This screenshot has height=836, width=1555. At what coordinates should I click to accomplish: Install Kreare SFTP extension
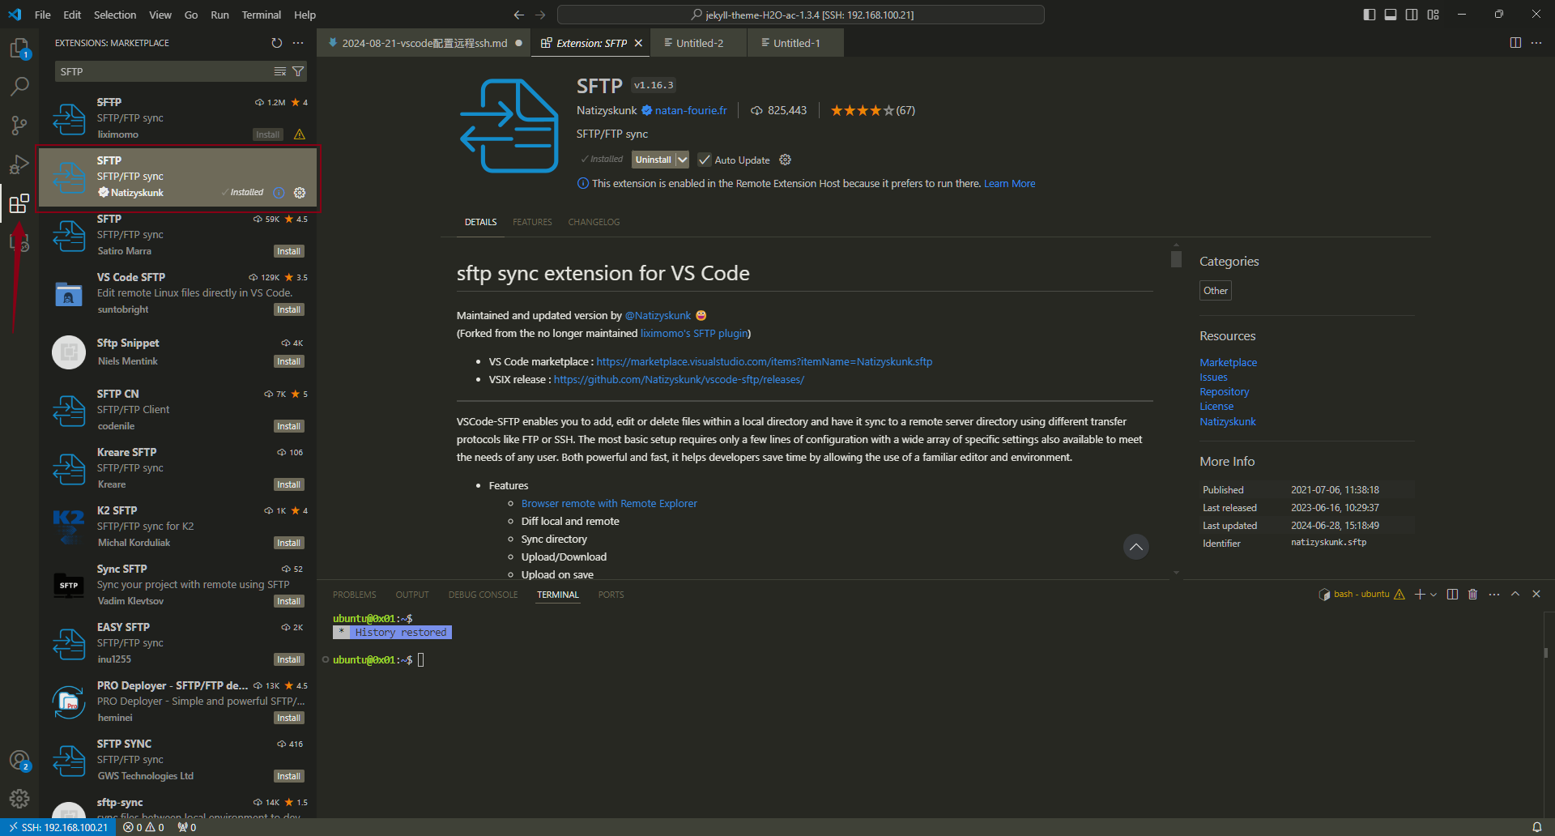point(288,484)
